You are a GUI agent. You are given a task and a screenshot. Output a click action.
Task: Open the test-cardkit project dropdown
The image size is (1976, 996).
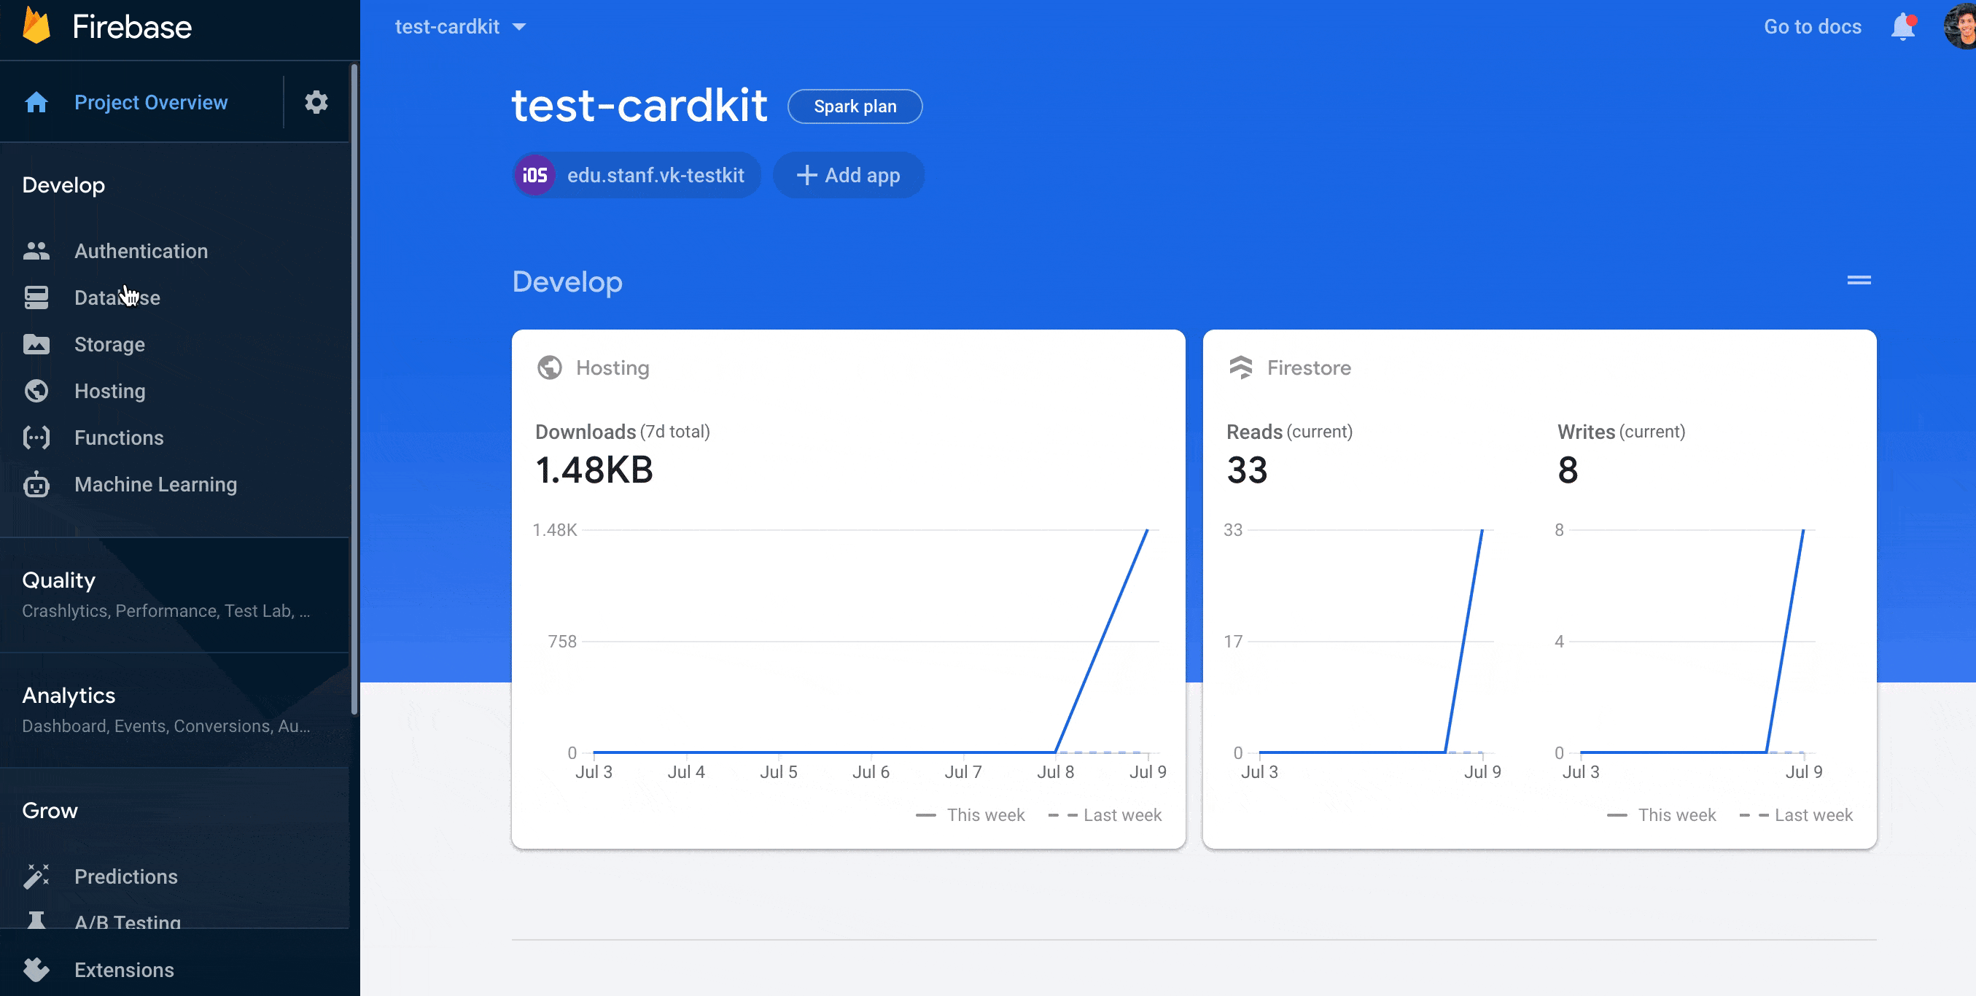click(460, 27)
